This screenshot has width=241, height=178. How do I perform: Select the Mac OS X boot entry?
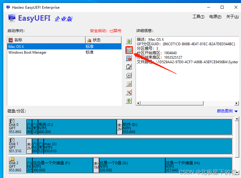pyautogui.click(x=64, y=47)
